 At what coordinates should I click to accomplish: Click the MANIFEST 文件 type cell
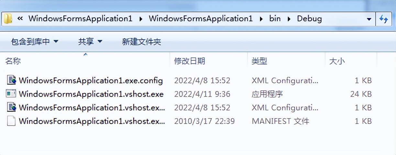[280, 121]
